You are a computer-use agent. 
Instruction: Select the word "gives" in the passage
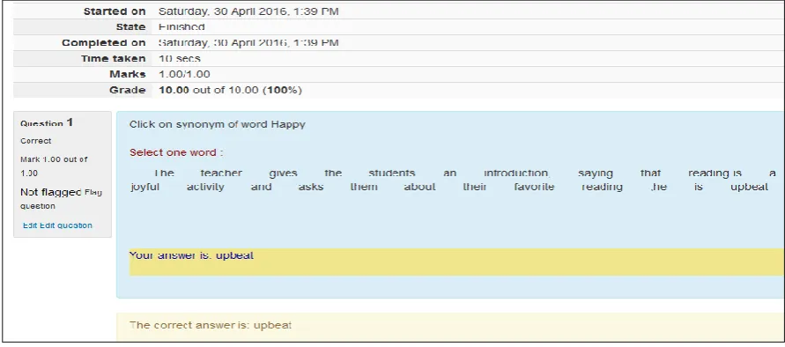[x=283, y=173]
